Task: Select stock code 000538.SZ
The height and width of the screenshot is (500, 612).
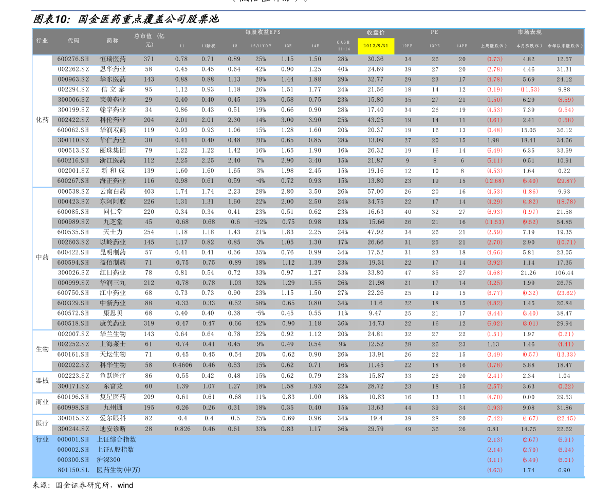Action: [x=73, y=192]
